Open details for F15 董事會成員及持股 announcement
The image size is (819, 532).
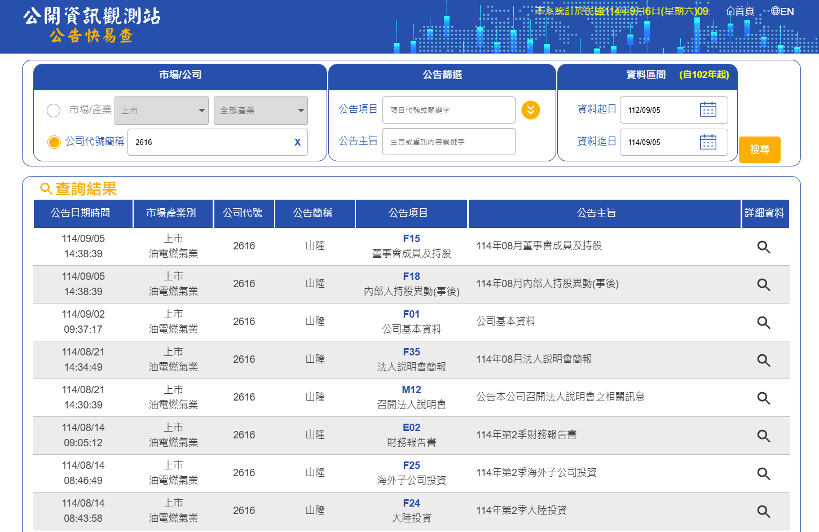[x=763, y=247]
